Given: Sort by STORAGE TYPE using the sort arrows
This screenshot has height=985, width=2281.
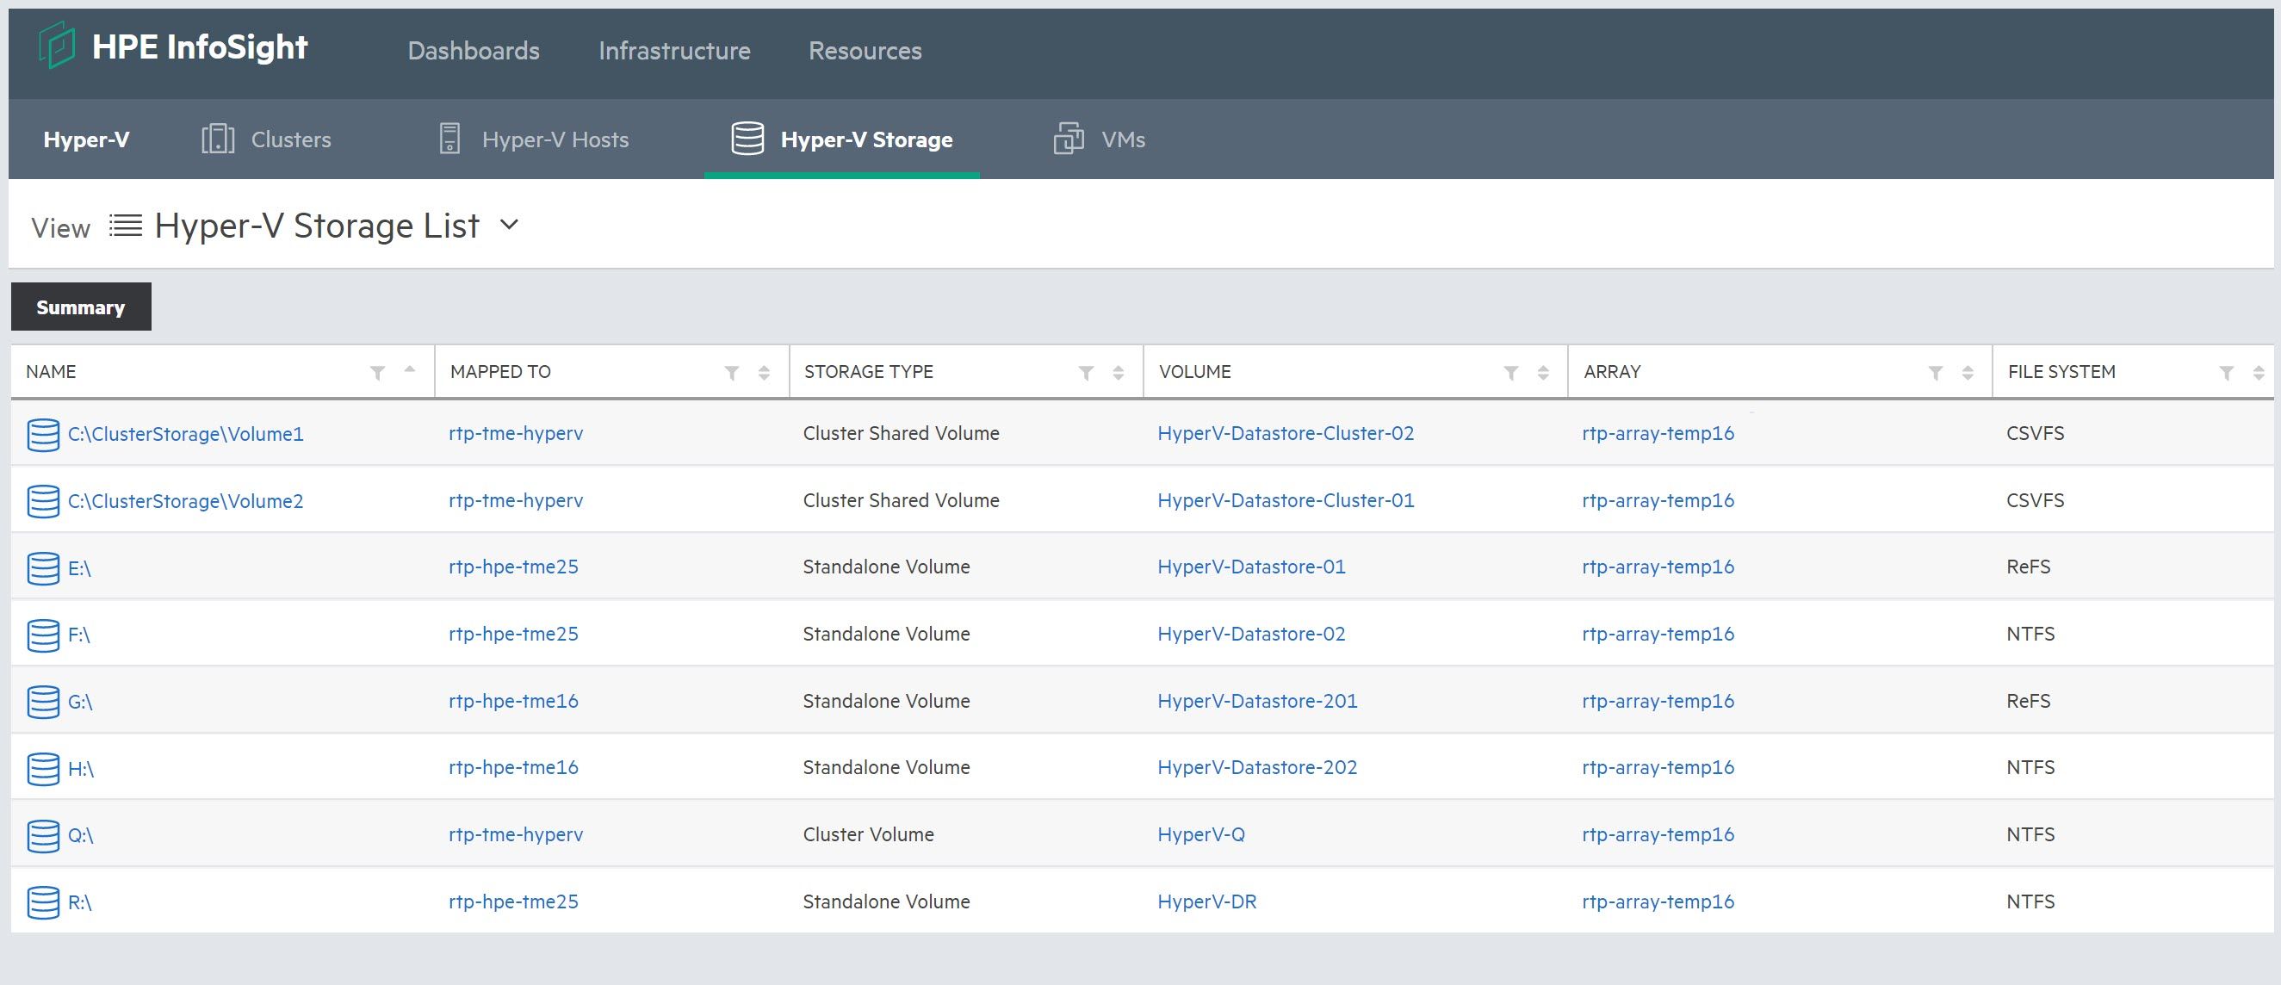Looking at the screenshot, I should [1119, 373].
